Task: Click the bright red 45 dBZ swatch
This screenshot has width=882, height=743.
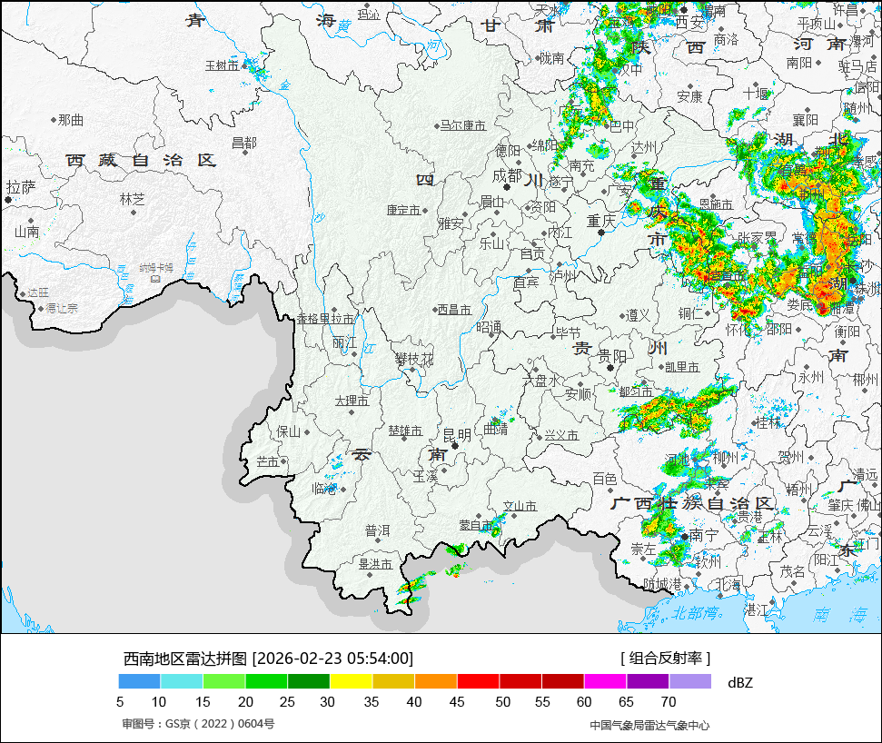Action: click(478, 682)
